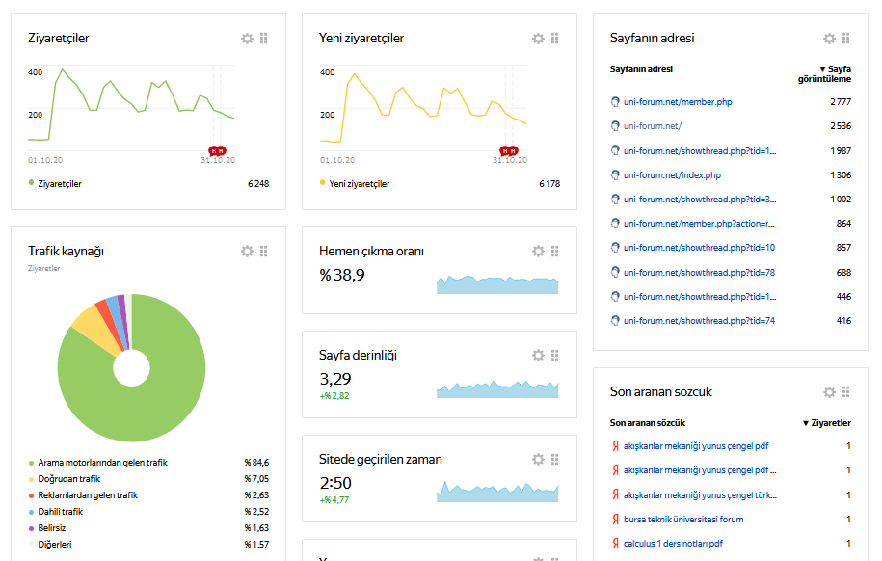Toggle 'Arama motorlarından gelen trafik' legend item
882x561 pixels.
[102, 463]
